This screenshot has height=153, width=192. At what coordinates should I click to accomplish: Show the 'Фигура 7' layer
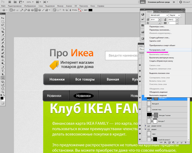[x=140, y=121]
